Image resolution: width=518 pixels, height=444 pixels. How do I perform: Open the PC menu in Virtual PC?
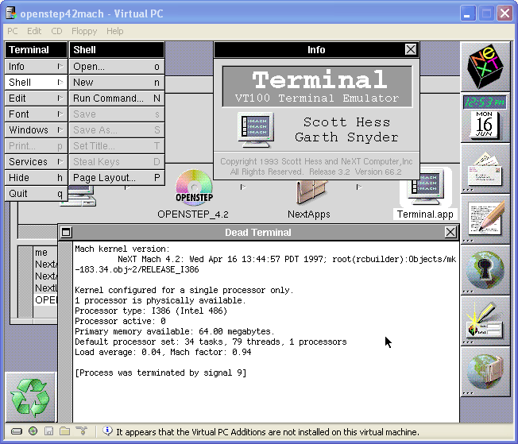13,31
